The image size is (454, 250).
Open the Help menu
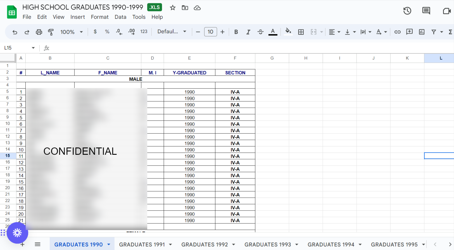click(157, 17)
